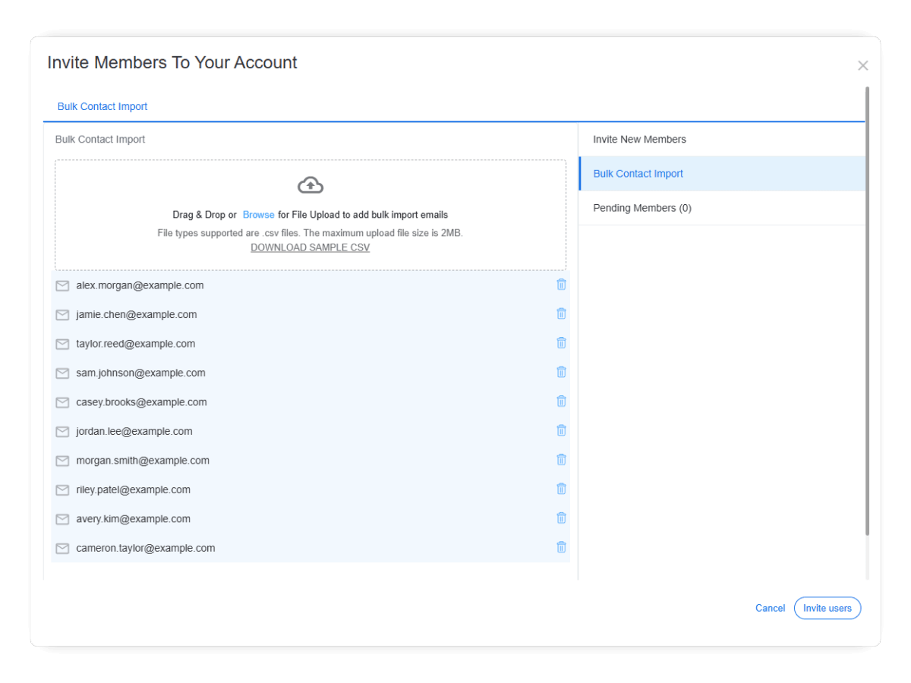Select the Bulk Contact Import top tab
The height and width of the screenshot is (683, 911).
102,106
